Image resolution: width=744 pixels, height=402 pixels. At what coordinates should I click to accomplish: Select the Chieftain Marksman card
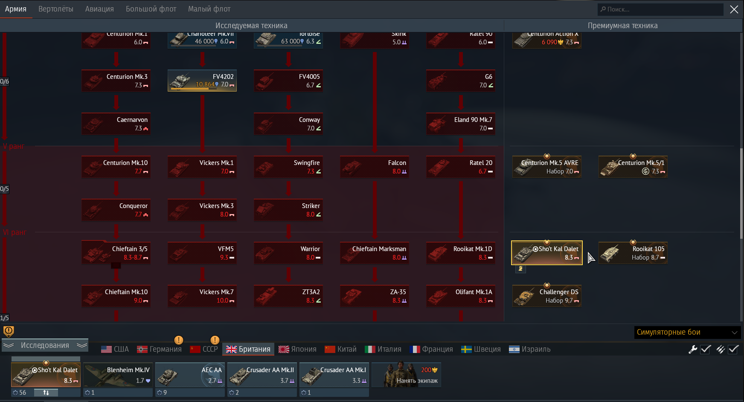click(375, 253)
